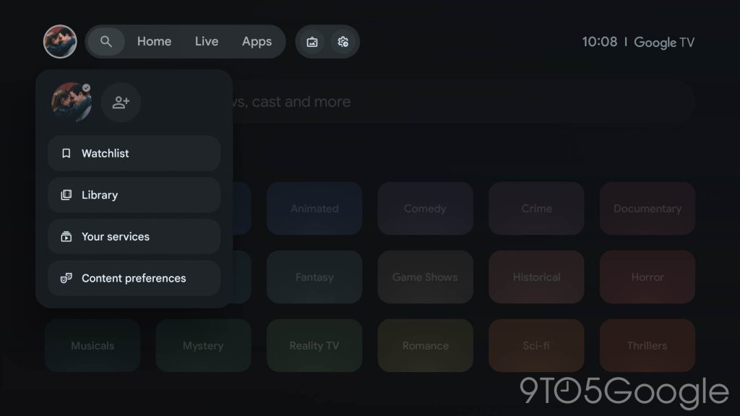
Task: Select the Comedy genre tile
Action: (425, 209)
